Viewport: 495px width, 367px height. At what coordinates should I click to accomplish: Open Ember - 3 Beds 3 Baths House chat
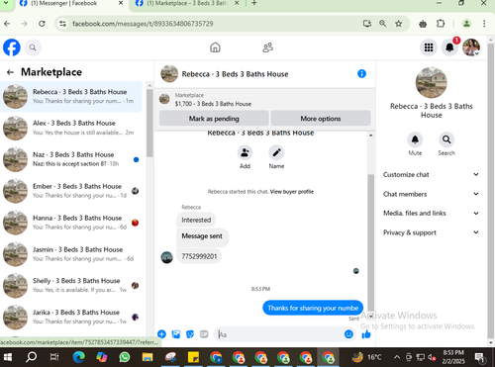click(71, 191)
